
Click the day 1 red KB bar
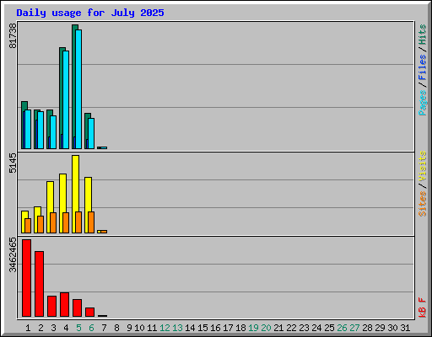pos(26,278)
